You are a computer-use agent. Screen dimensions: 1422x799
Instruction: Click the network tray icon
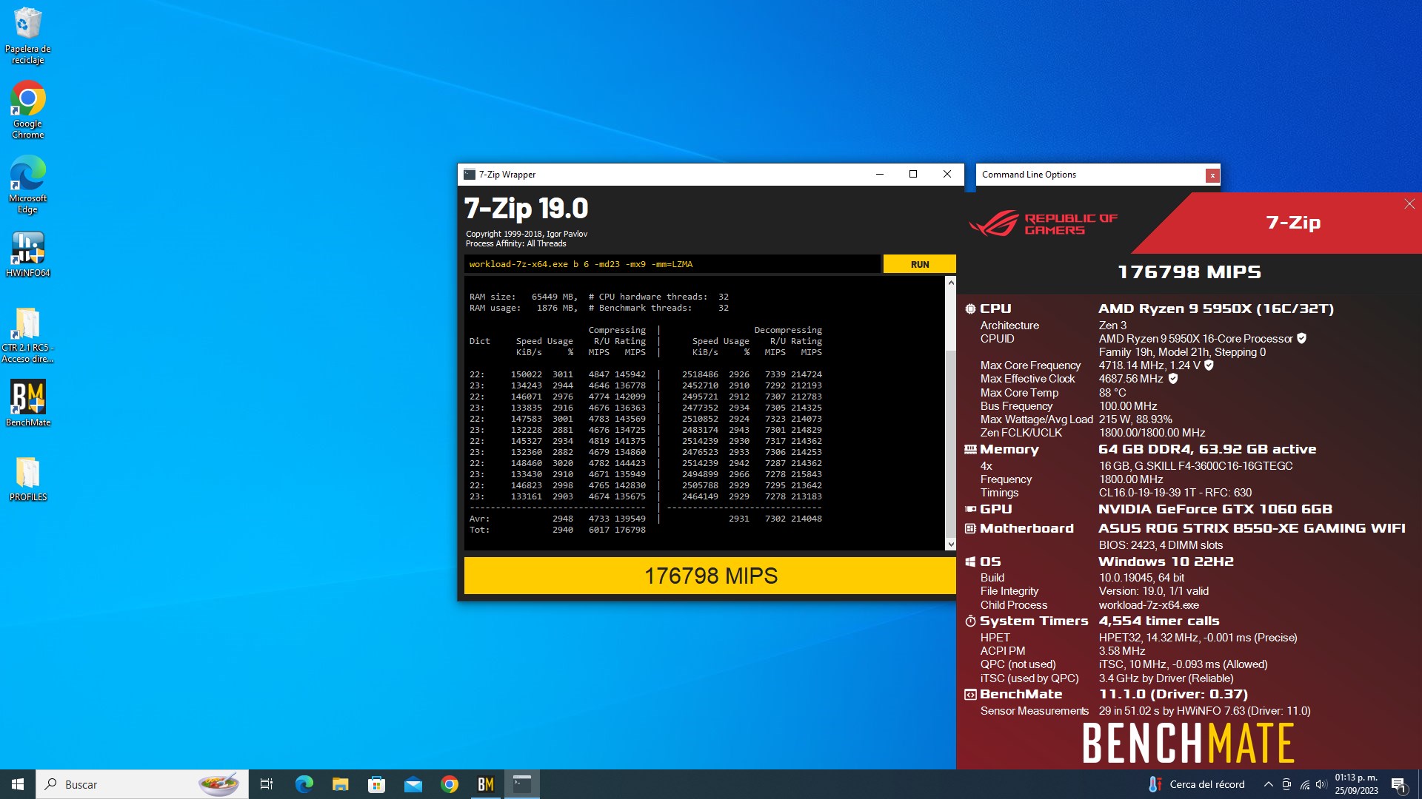[x=1304, y=784]
